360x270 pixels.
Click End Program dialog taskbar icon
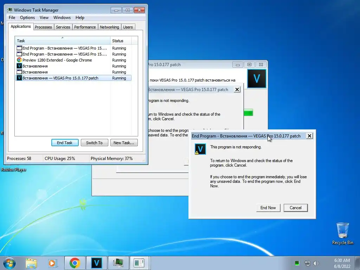[139, 263]
